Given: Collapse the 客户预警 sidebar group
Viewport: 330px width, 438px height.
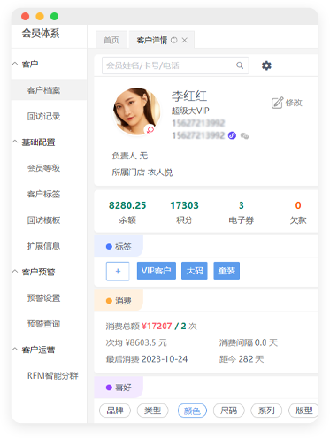Looking at the screenshot, I should (x=15, y=272).
